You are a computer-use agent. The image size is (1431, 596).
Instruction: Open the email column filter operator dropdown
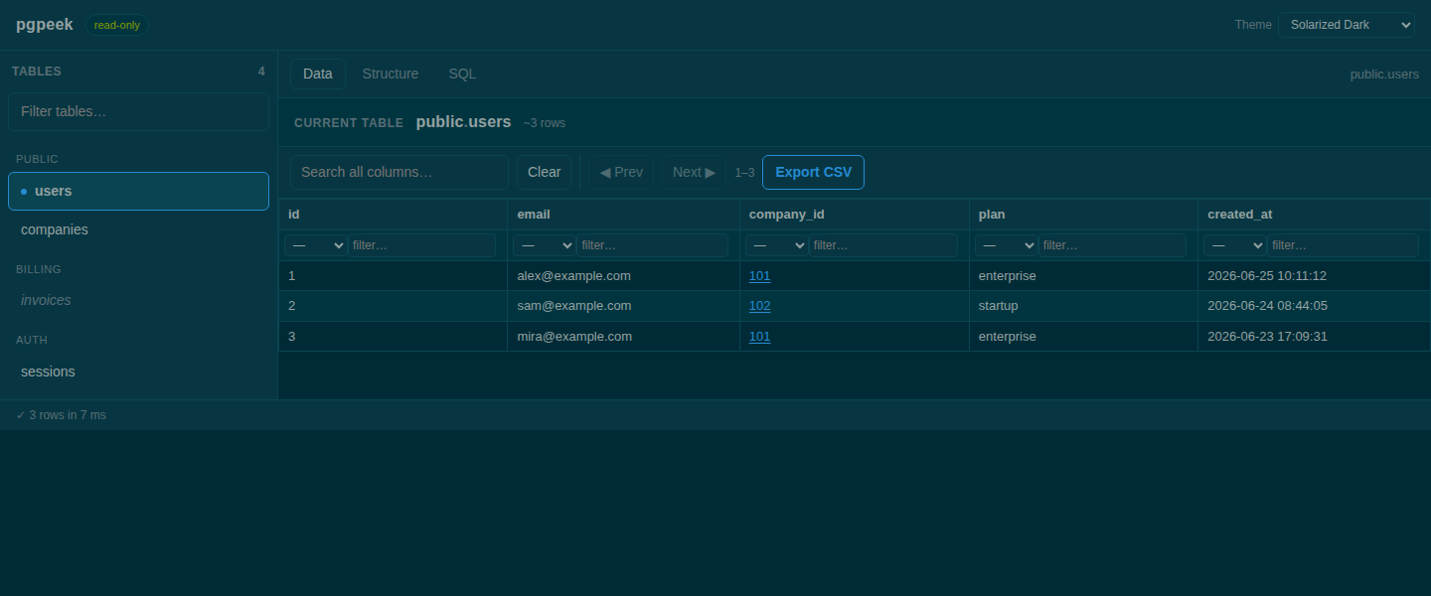(x=544, y=245)
